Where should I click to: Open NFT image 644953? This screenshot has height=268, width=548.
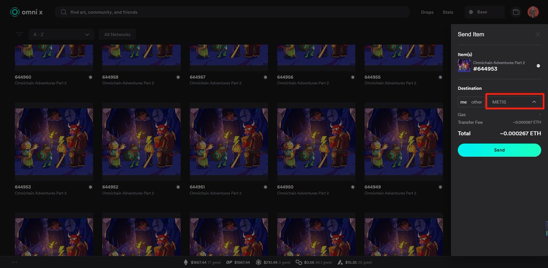point(54,142)
